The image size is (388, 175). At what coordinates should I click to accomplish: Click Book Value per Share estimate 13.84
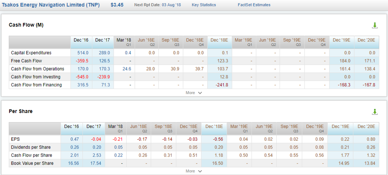[370, 163]
